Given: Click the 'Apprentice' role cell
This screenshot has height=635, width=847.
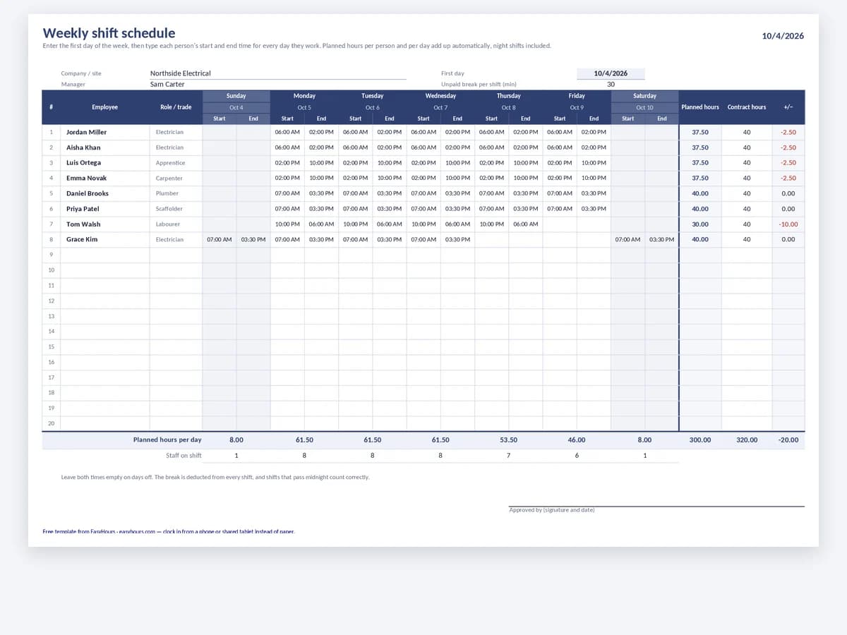Looking at the screenshot, I should 176,163.
